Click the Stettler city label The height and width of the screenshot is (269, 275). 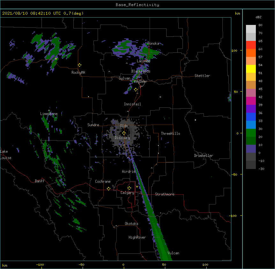click(202, 76)
